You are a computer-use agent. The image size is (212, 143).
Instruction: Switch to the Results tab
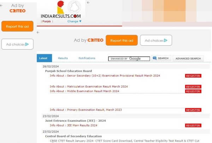(x=63, y=58)
